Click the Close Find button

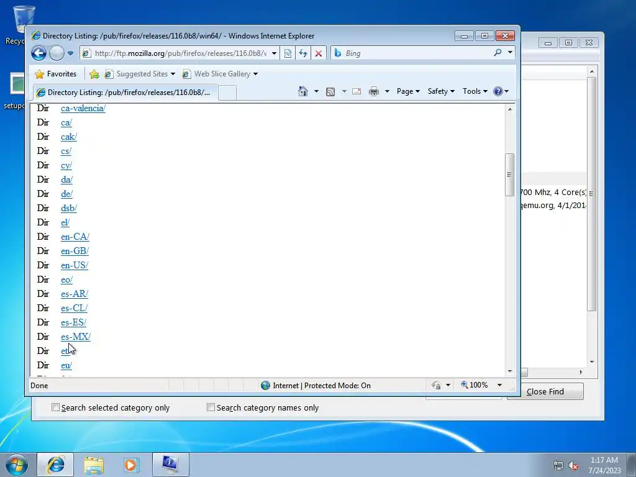pos(545,391)
